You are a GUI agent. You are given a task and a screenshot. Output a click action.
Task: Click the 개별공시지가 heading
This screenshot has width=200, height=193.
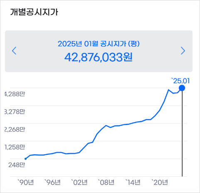click(x=34, y=12)
